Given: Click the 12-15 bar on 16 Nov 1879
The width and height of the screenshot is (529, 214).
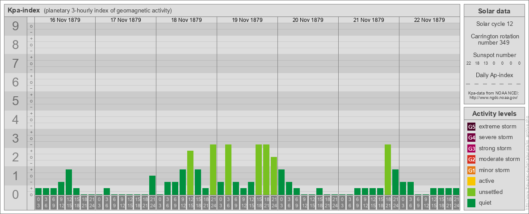Looking at the screenshot, I should pos(69,182).
